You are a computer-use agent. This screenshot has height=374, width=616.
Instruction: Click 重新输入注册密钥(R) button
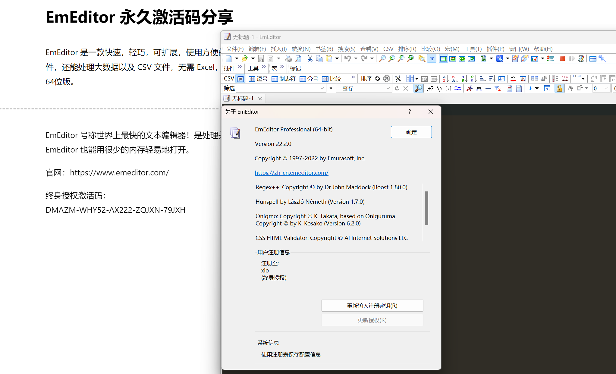pyautogui.click(x=372, y=306)
